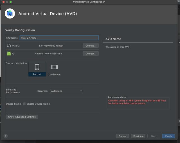Select the Landscape orientation icon
This screenshot has width=180, height=143.
pyautogui.click(x=54, y=67)
